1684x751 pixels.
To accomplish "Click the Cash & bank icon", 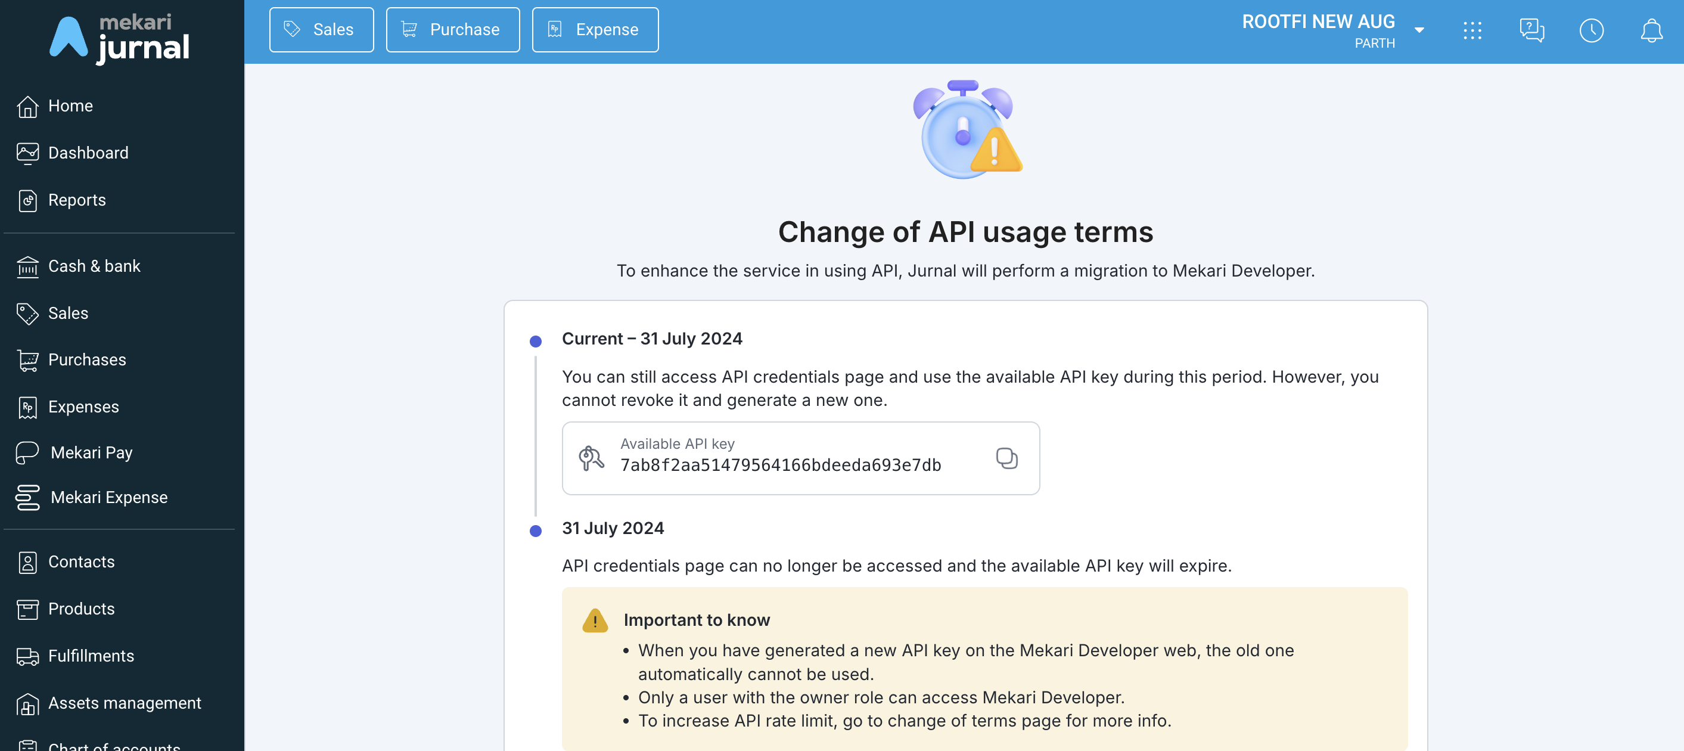I will (x=27, y=266).
